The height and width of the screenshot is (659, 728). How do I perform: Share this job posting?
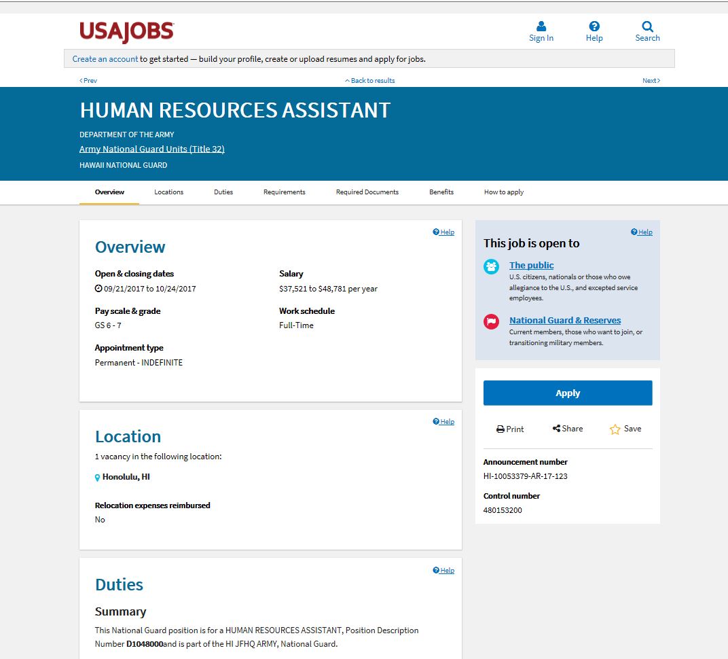click(567, 429)
